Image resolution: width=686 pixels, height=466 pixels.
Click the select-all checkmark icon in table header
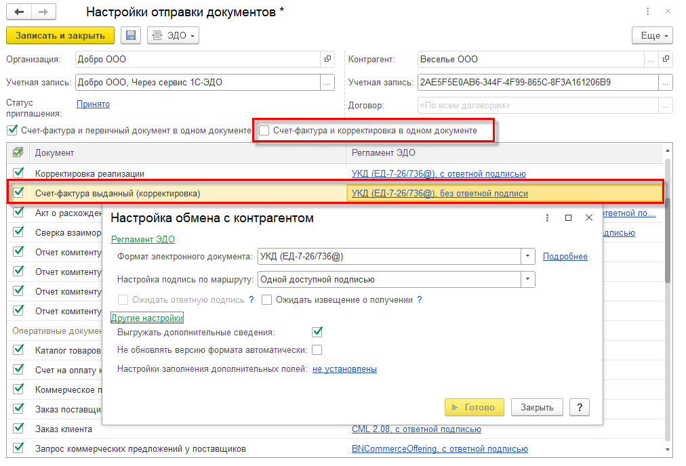tap(18, 153)
